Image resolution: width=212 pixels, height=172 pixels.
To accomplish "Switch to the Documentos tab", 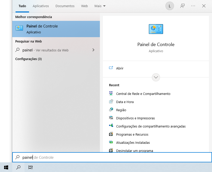I will pos(65,6).
